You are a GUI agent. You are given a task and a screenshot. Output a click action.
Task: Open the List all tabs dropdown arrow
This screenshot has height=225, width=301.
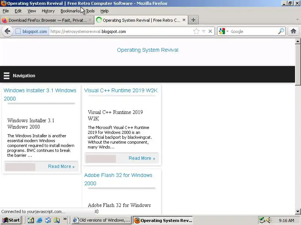tap(297, 19)
